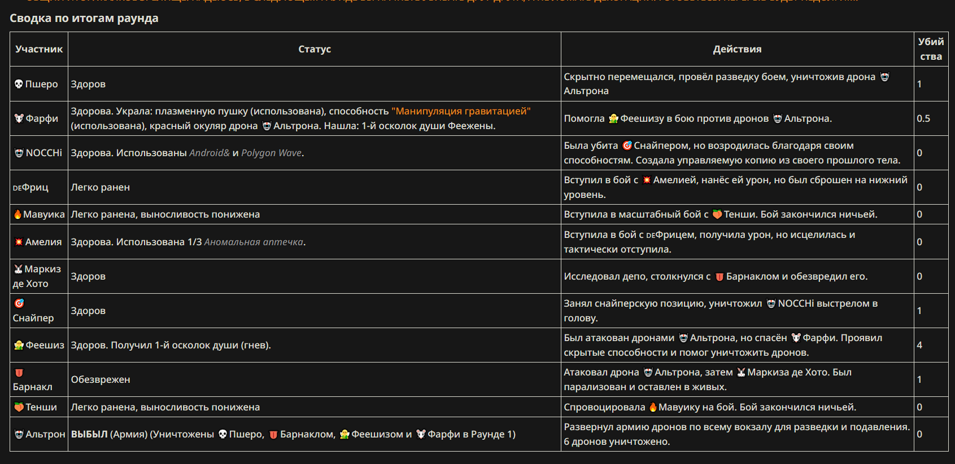
Task: Click the italic 'Аномальная аптечка' item name
Action: [254, 242]
